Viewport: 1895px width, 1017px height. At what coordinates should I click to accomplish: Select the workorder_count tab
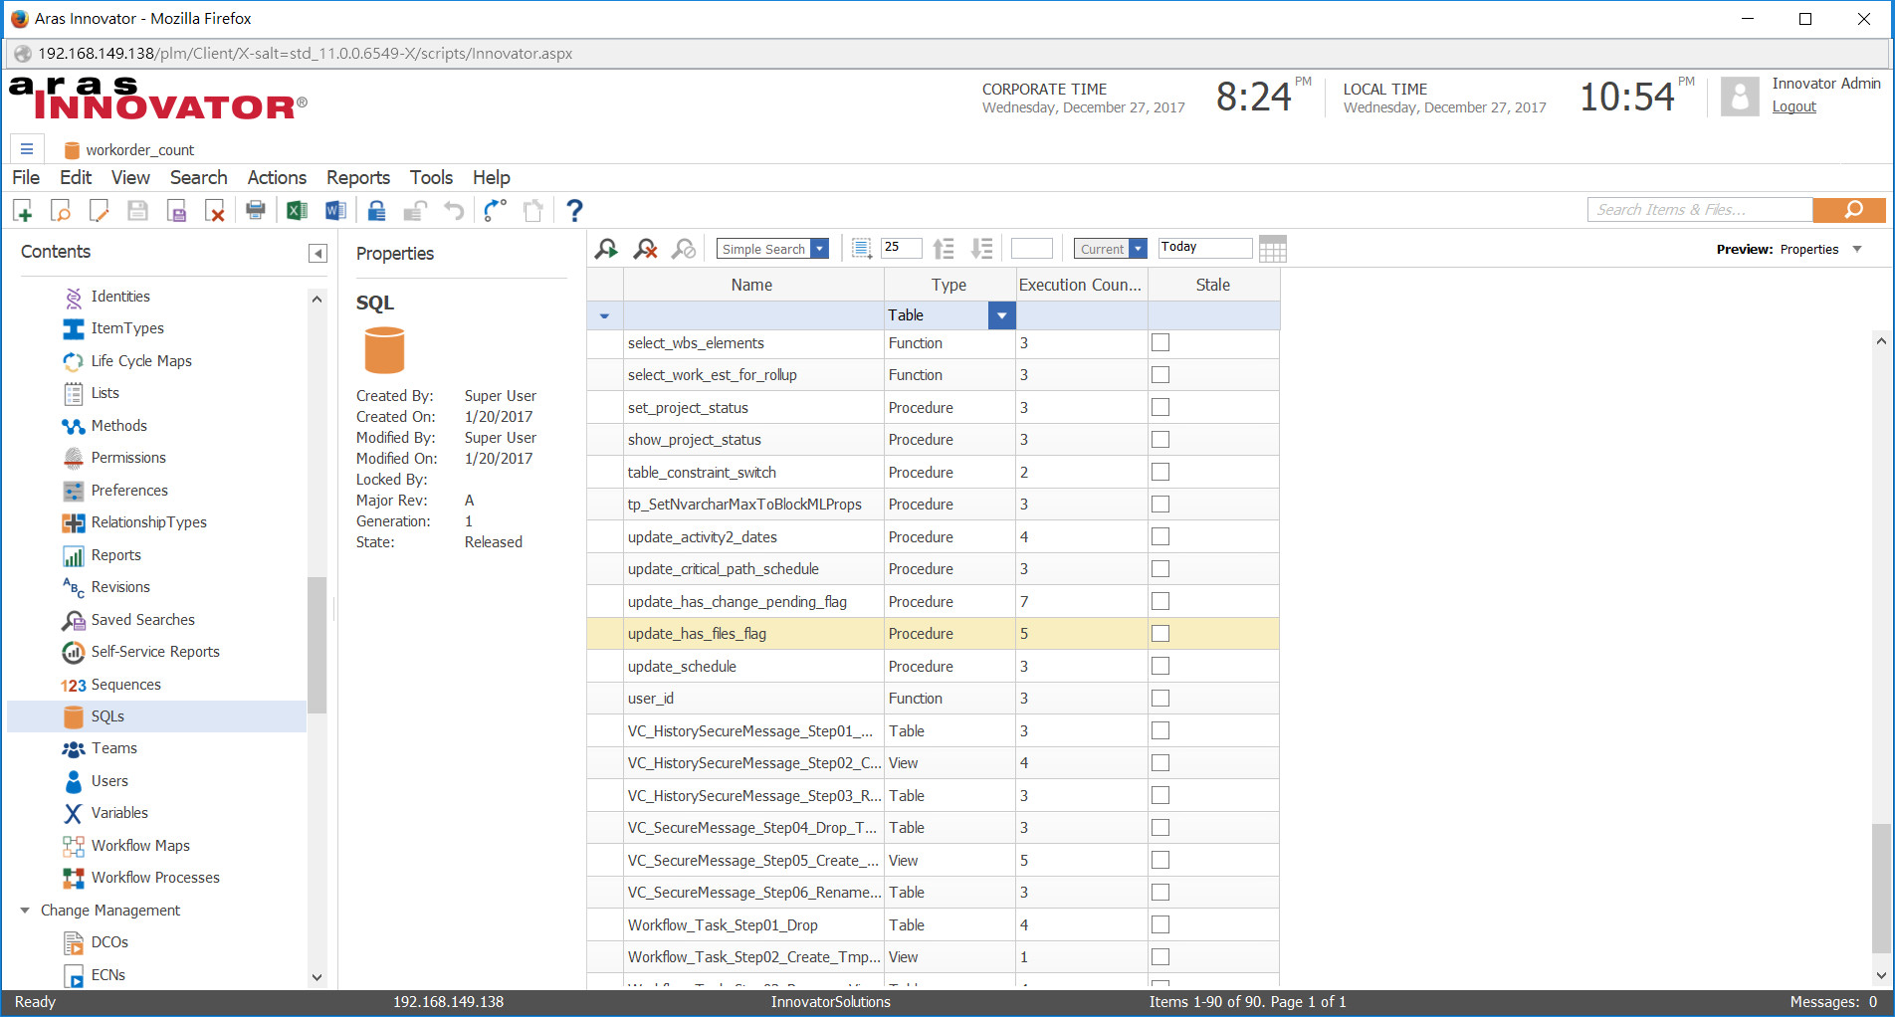pos(129,149)
